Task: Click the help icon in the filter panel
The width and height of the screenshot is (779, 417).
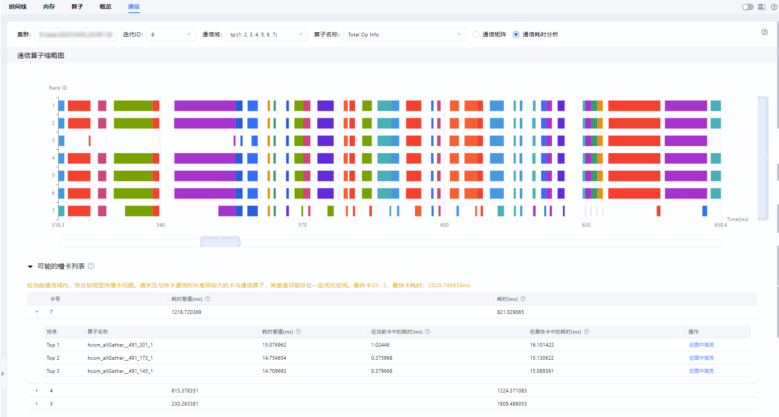Action: (764, 32)
